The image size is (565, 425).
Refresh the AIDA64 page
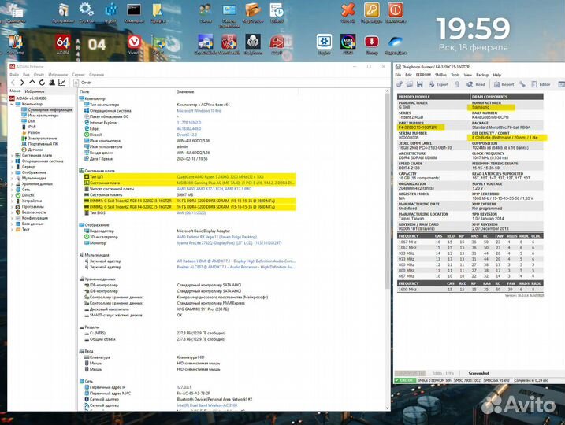tap(42, 83)
